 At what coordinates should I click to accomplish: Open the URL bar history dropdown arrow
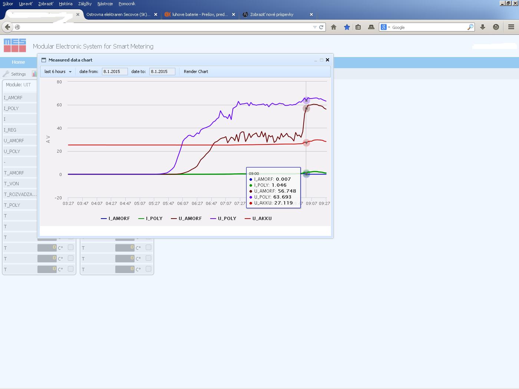pyautogui.click(x=315, y=27)
